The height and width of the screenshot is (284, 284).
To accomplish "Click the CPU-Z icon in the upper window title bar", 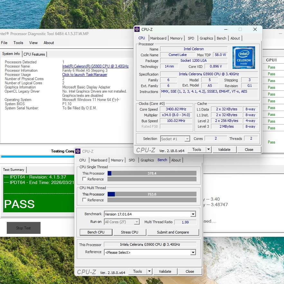I will [137, 29].
